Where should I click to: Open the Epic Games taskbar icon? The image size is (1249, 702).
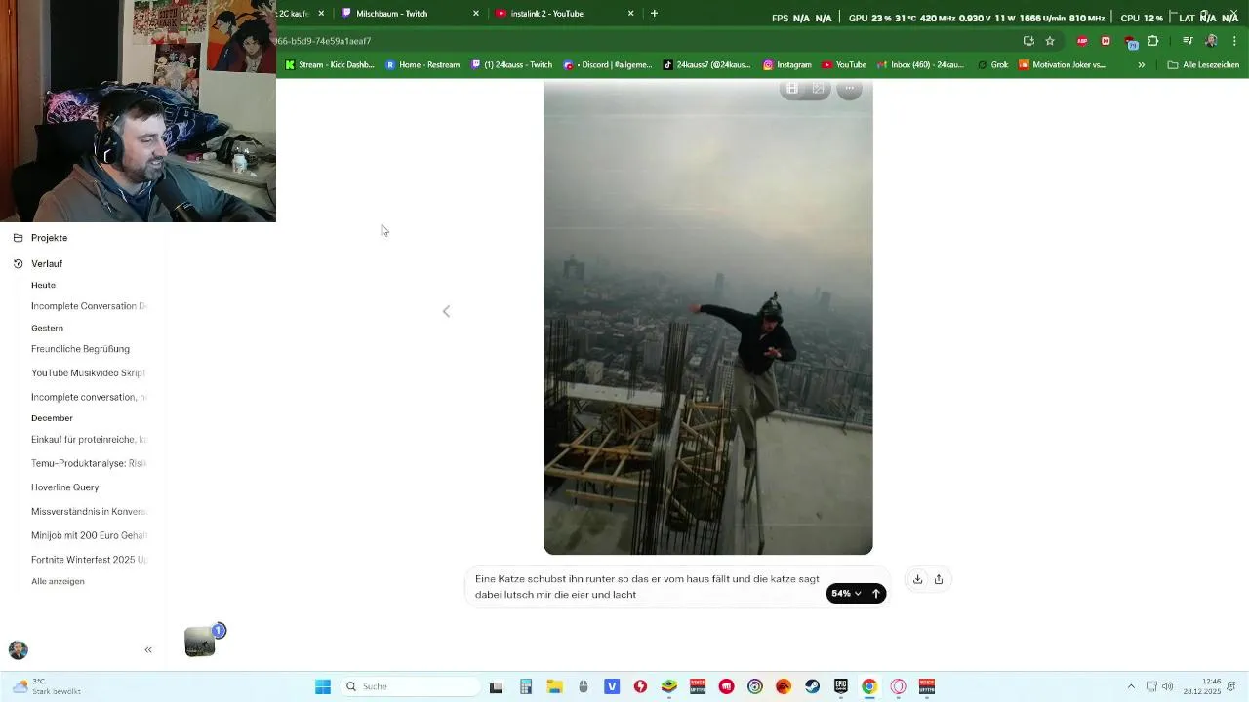pyautogui.click(x=841, y=686)
